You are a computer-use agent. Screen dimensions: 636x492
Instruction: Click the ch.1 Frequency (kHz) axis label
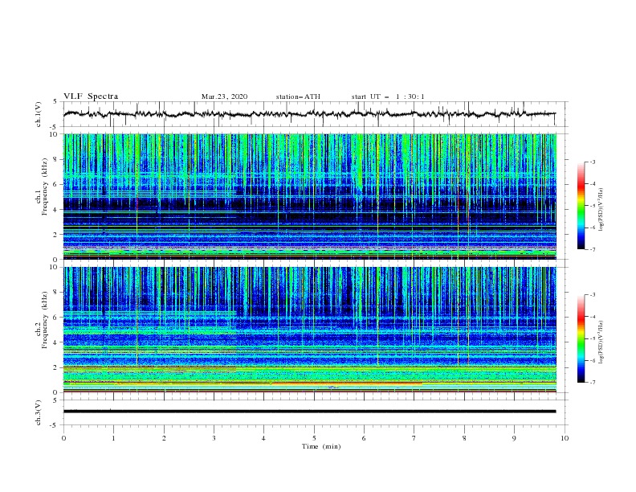41,187
